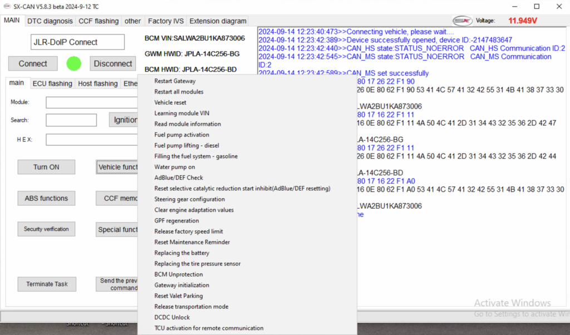Click the Terminate Task button

47,284
